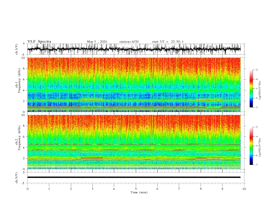Click the 'start UT = 22:50:1' text
The image size is (275, 212).
coord(168,42)
